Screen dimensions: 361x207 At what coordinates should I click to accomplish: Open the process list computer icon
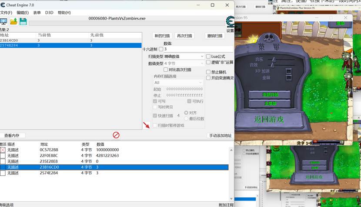coord(3,21)
